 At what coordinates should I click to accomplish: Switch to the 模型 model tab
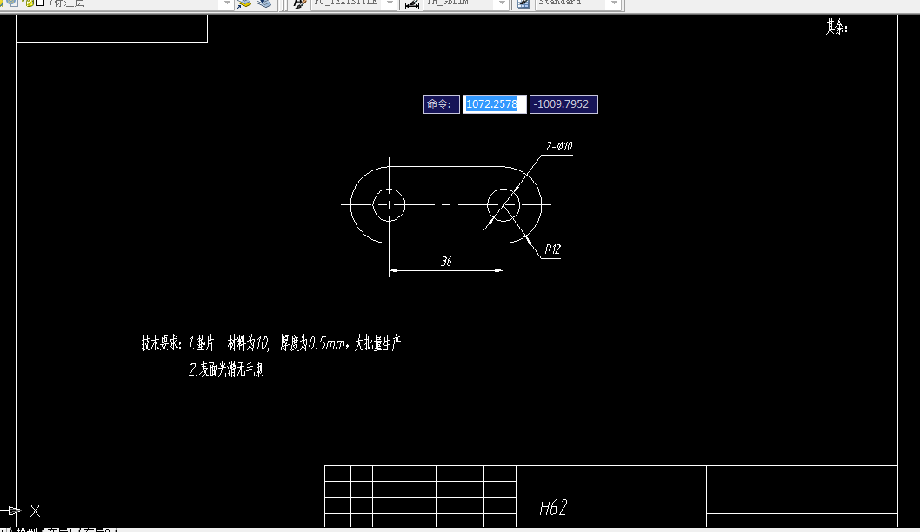[26, 529]
